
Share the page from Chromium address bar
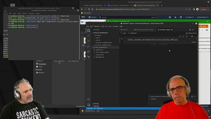(x=186, y=9)
